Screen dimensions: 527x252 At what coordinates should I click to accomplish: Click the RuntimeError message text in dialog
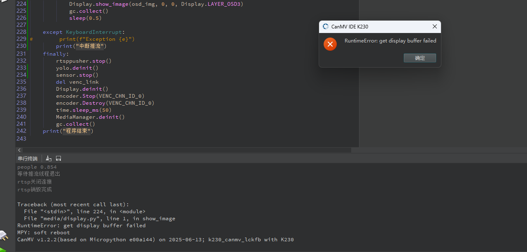(390, 41)
